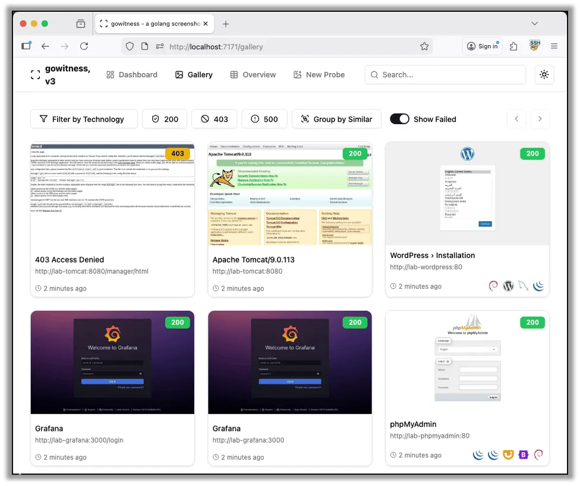
Task: Click the tracking protection shield icon
Action: pos(130,46)
